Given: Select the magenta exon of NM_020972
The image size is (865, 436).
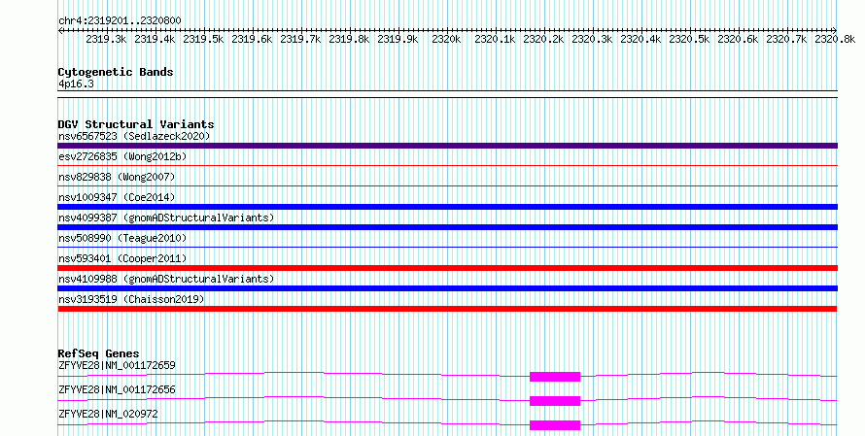Looking at the screenshot, I should click(555, 425).
